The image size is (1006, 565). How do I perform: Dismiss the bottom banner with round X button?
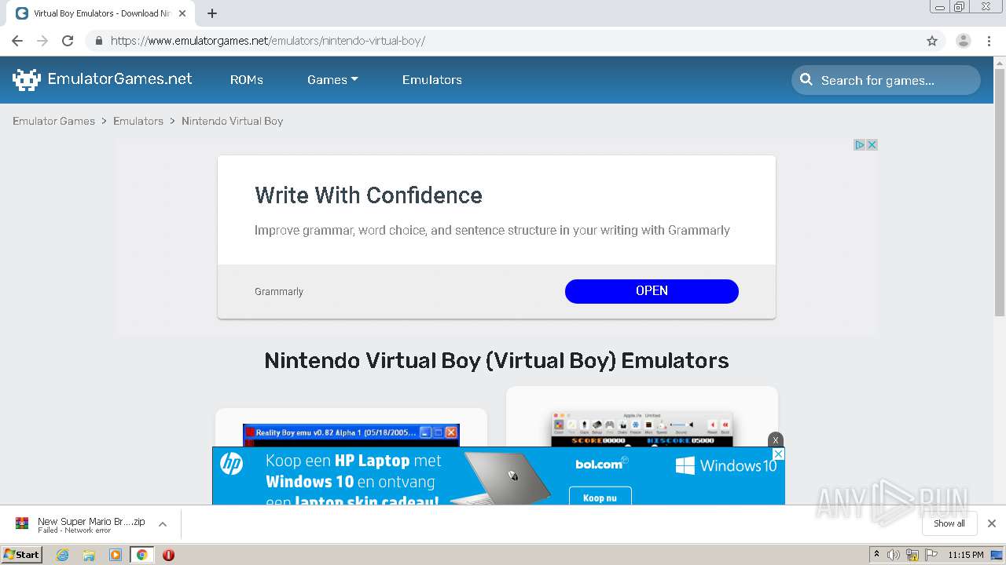[x=776, y=440]
